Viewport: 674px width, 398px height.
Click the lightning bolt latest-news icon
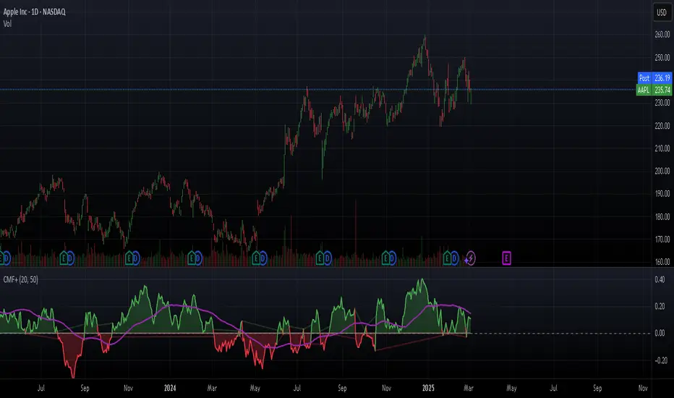471,257
